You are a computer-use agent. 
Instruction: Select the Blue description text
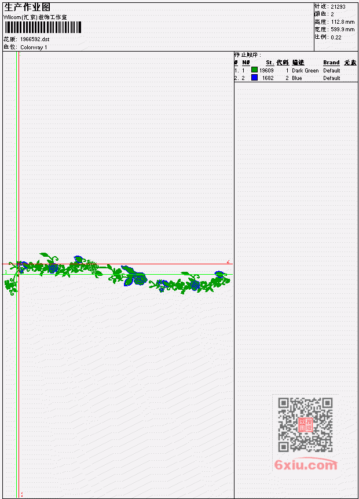click(x=297, y=78)
